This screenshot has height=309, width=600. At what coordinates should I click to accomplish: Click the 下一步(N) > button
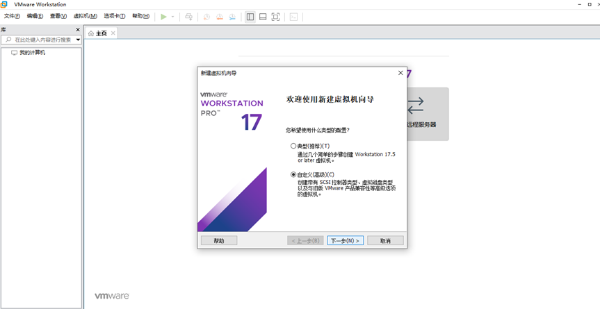point(345,241)
